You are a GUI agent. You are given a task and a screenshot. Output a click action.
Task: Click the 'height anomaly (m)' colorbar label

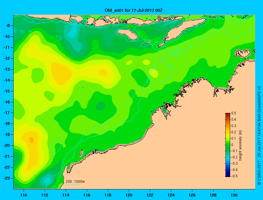coord(240,145)
